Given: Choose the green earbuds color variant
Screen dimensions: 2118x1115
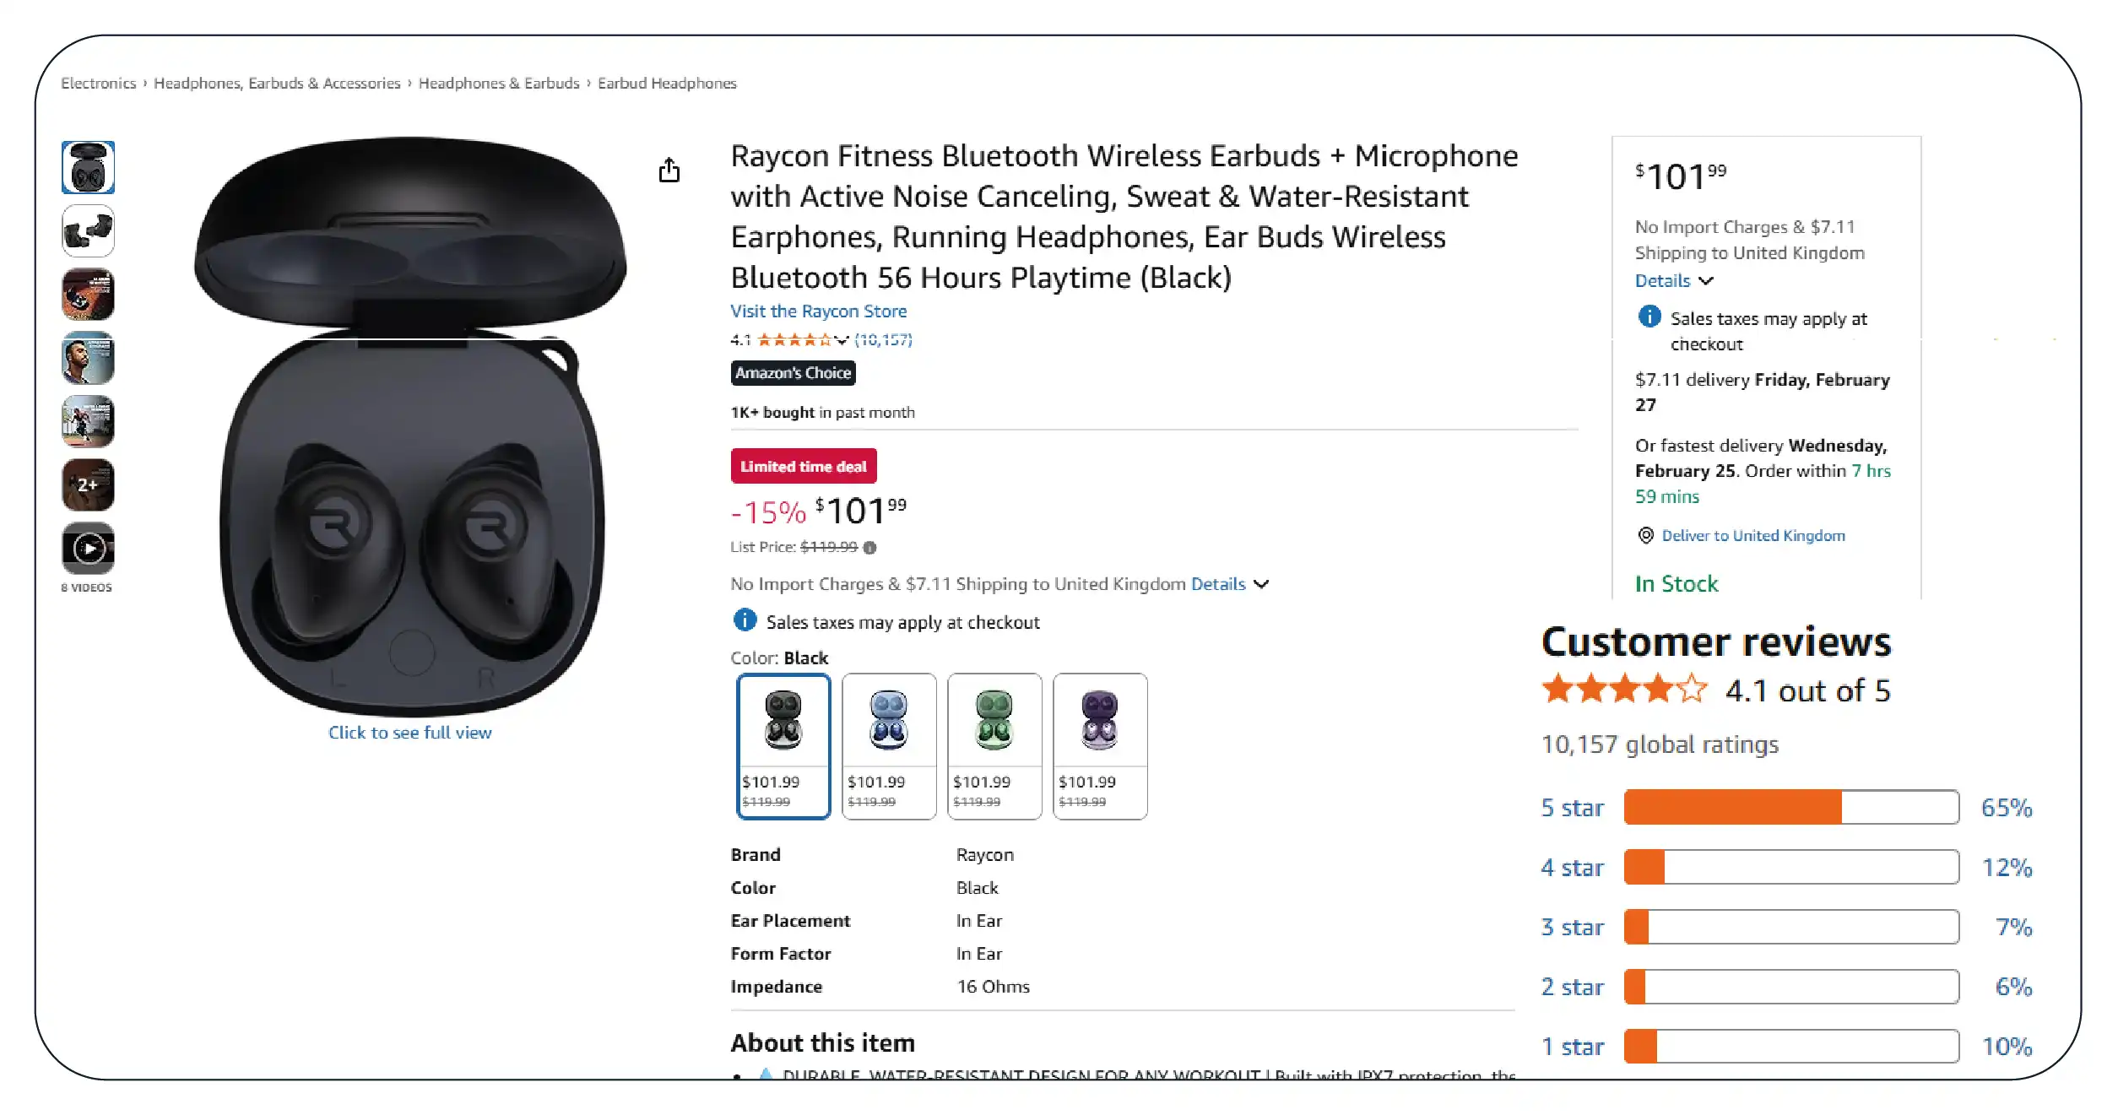Looking at the screenshot, I should pyautogui.click(x=994, y=745).
